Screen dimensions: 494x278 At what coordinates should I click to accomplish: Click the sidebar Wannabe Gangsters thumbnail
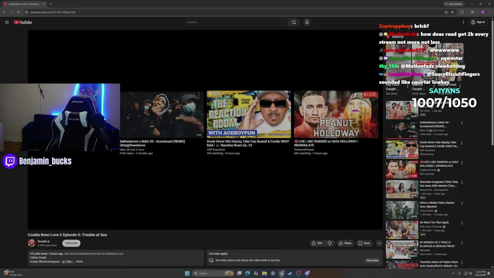[x=402, y=189]
